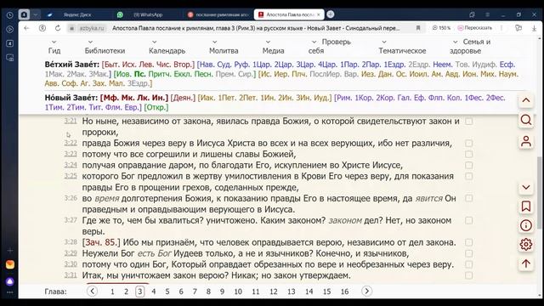Show the info circle icon
Image resolution: width=544 pixels, height=306 pixels.
(526, 225)
